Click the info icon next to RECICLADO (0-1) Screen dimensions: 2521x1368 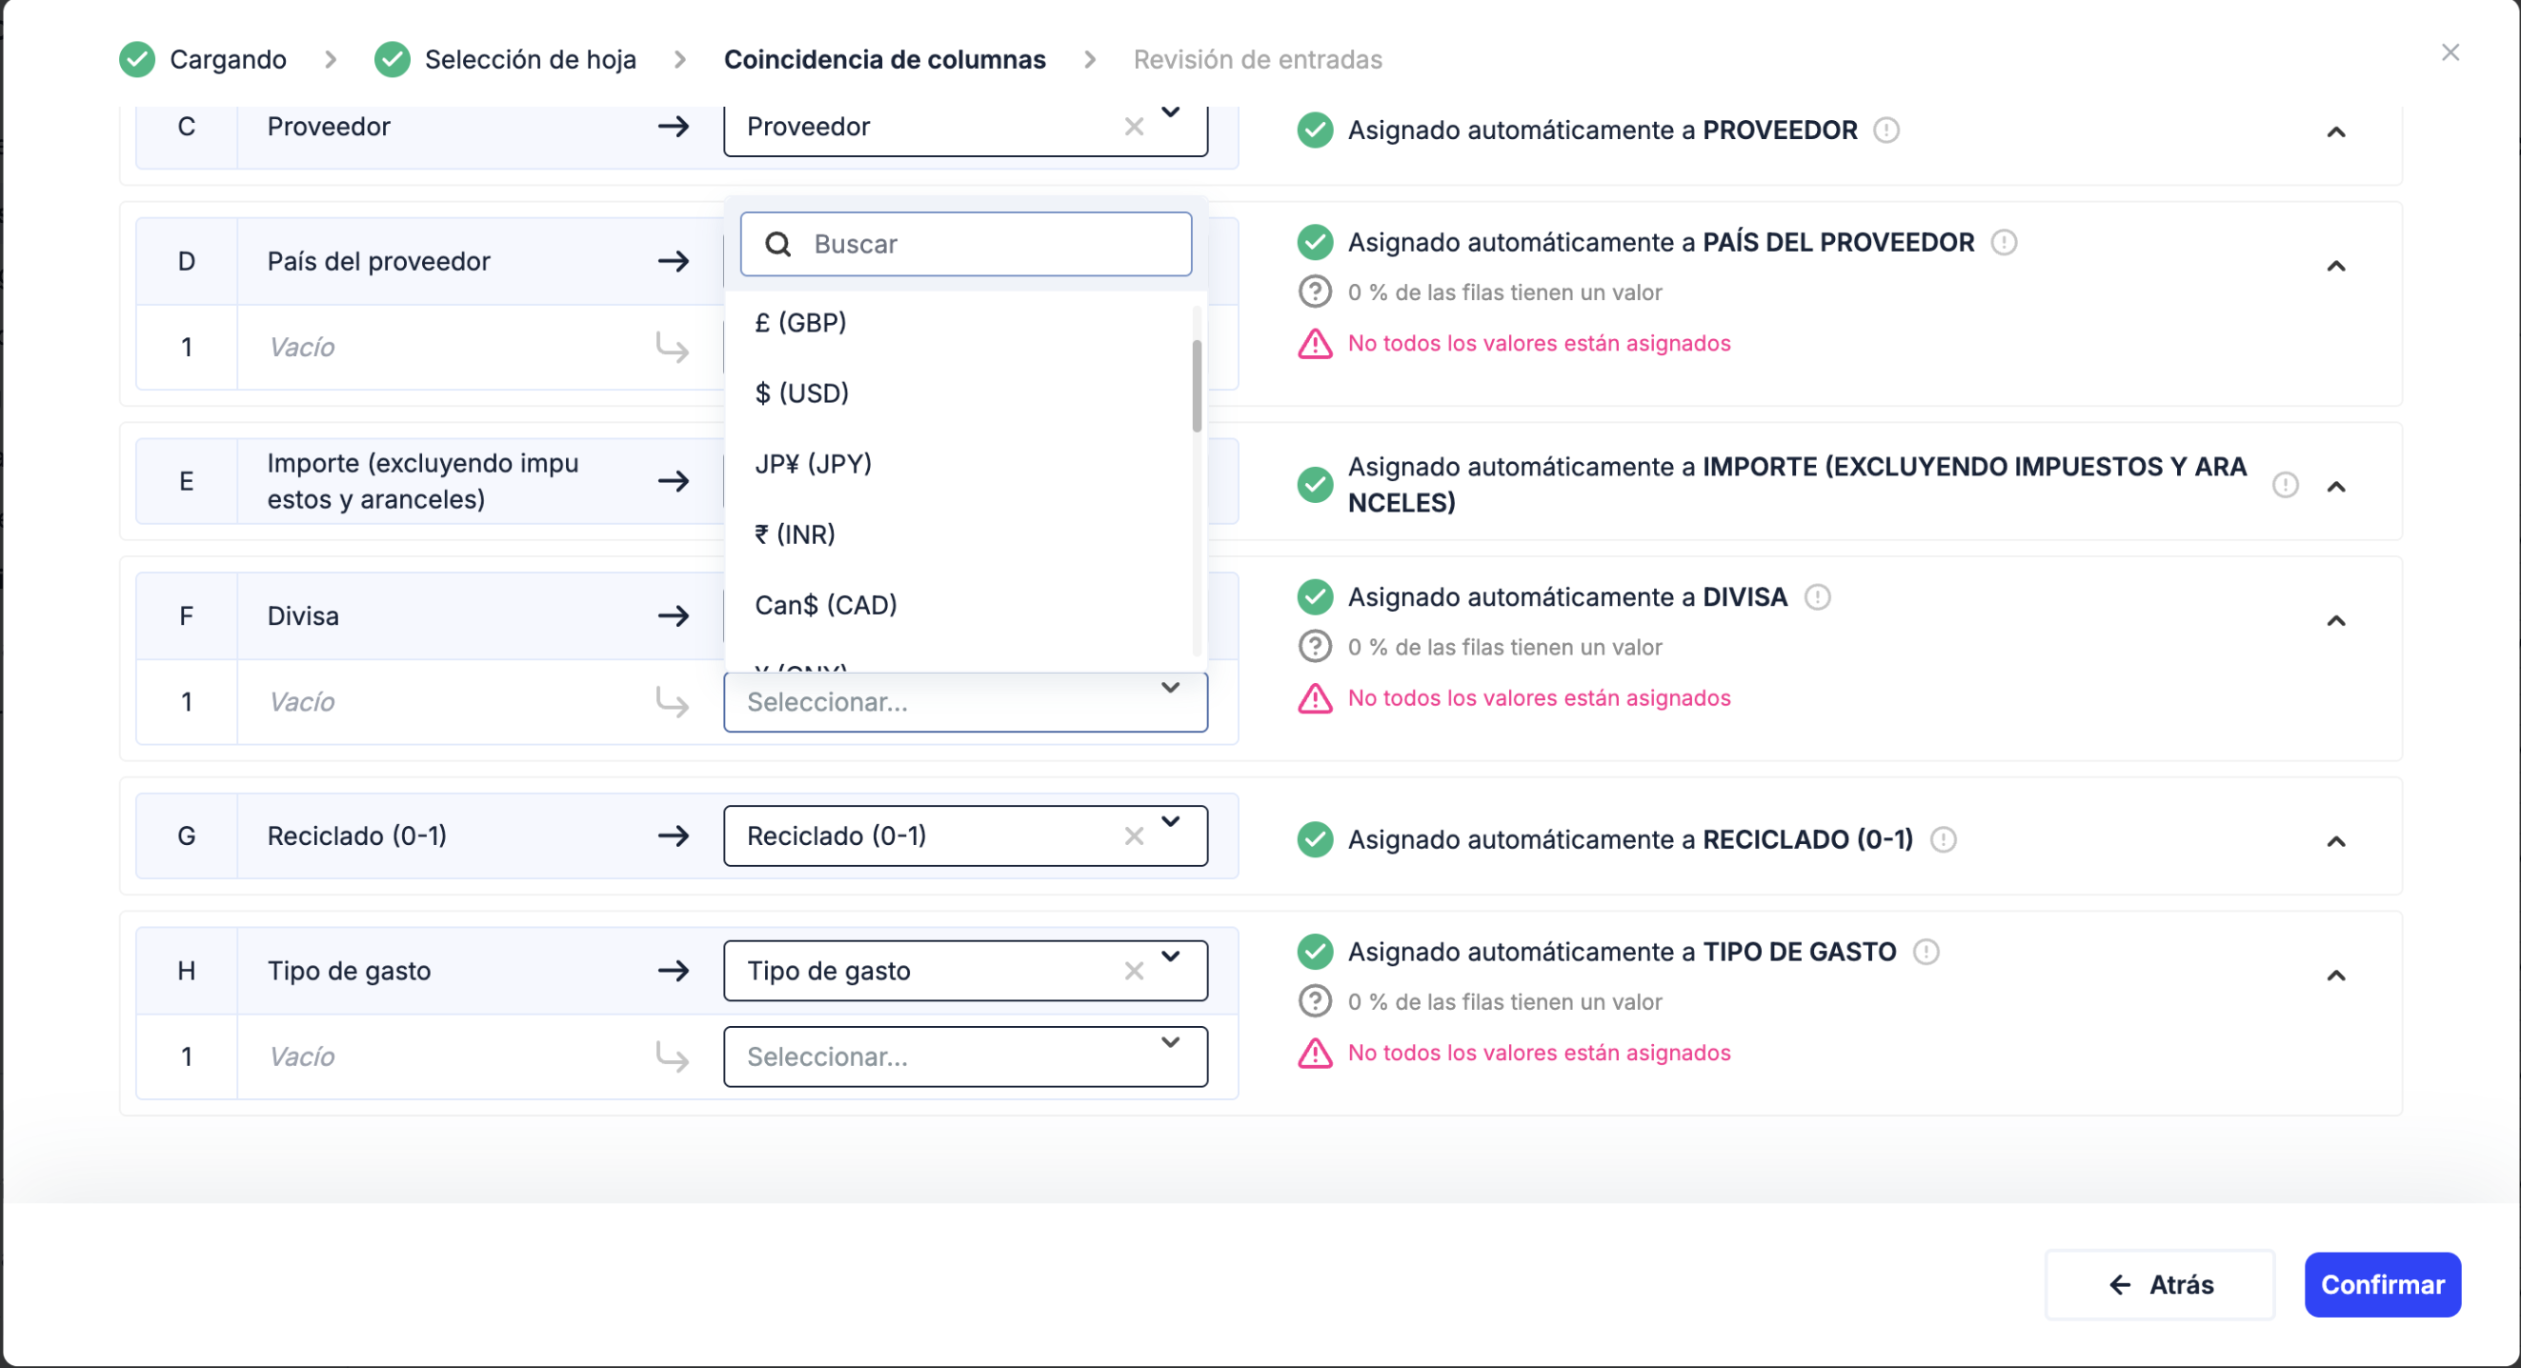tap(1943, 839)
